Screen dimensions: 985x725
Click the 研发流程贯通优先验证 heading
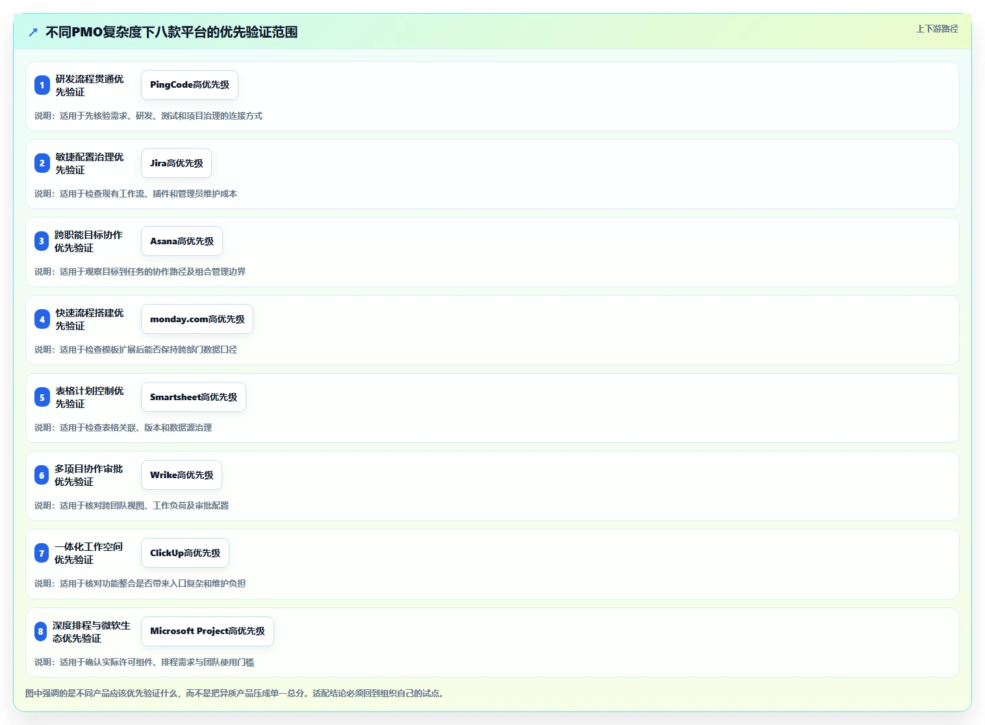(90, 85)
